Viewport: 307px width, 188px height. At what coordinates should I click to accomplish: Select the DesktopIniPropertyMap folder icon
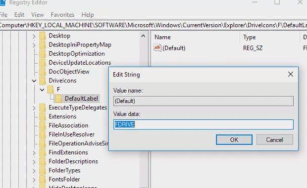tap(43, 45)
